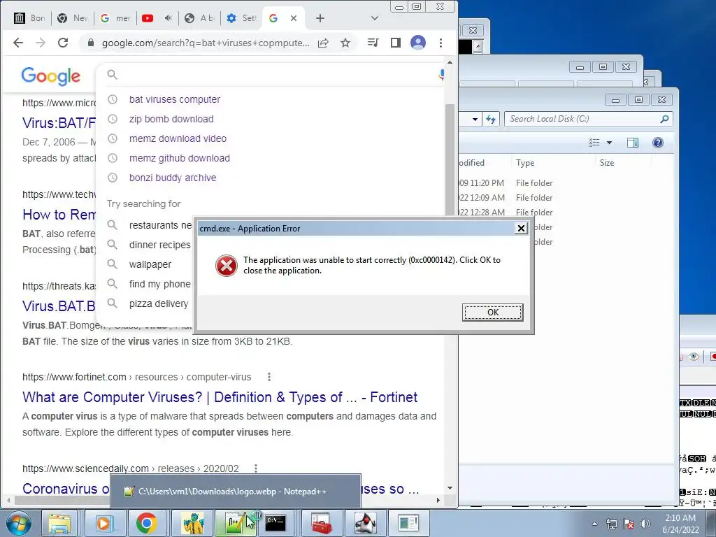Reload the Google search page

[x=63, y=43]
